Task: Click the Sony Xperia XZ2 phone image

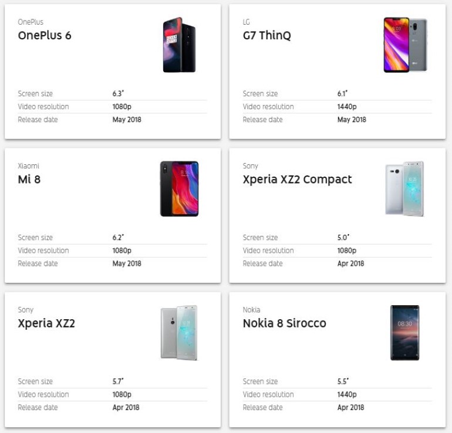Action: click(x=179, y=333)
